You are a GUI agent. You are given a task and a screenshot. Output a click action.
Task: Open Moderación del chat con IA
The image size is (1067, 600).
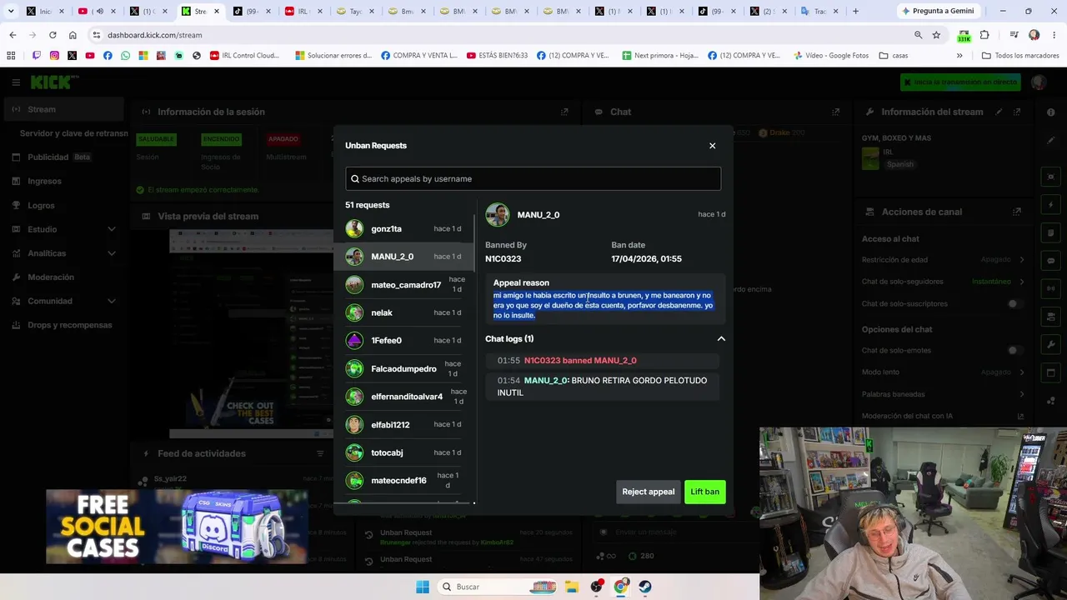tap(943, 416)
